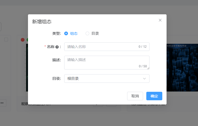Viewport: 198px width, 126px height.
Task: Focus the 请输入描述 description textarea
Action: click(107, 63)
